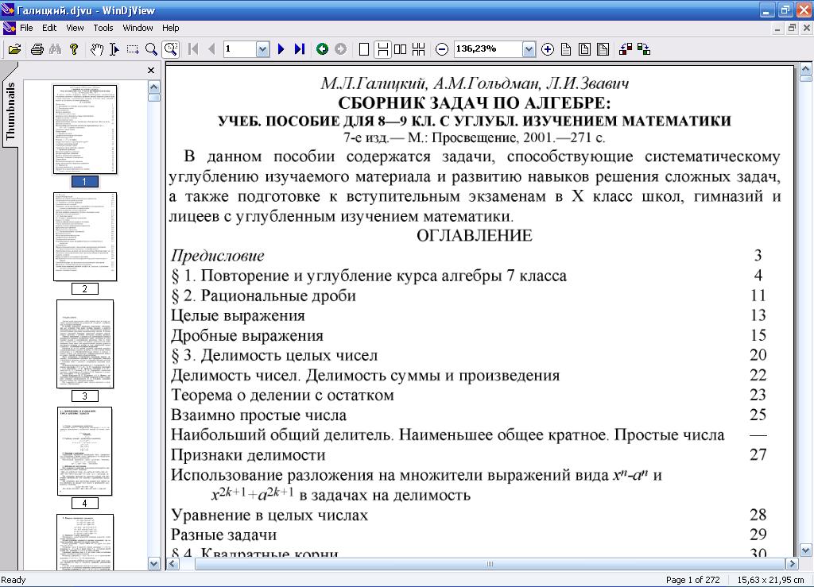
Task: Click "§ 2. Рациональные дроби" contents line
Action: (x=264, y=295)
